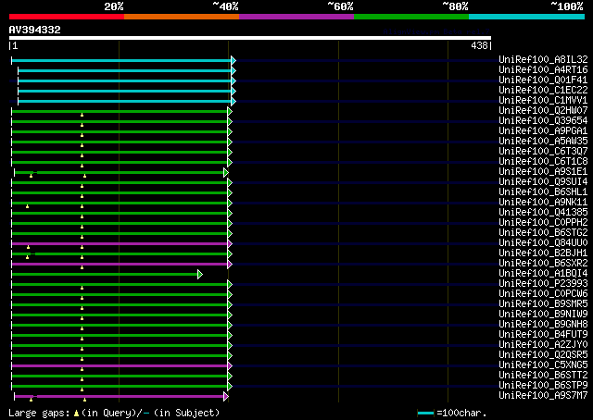Select the UniRef100_B6STP9 label

[x=543, y=386]
